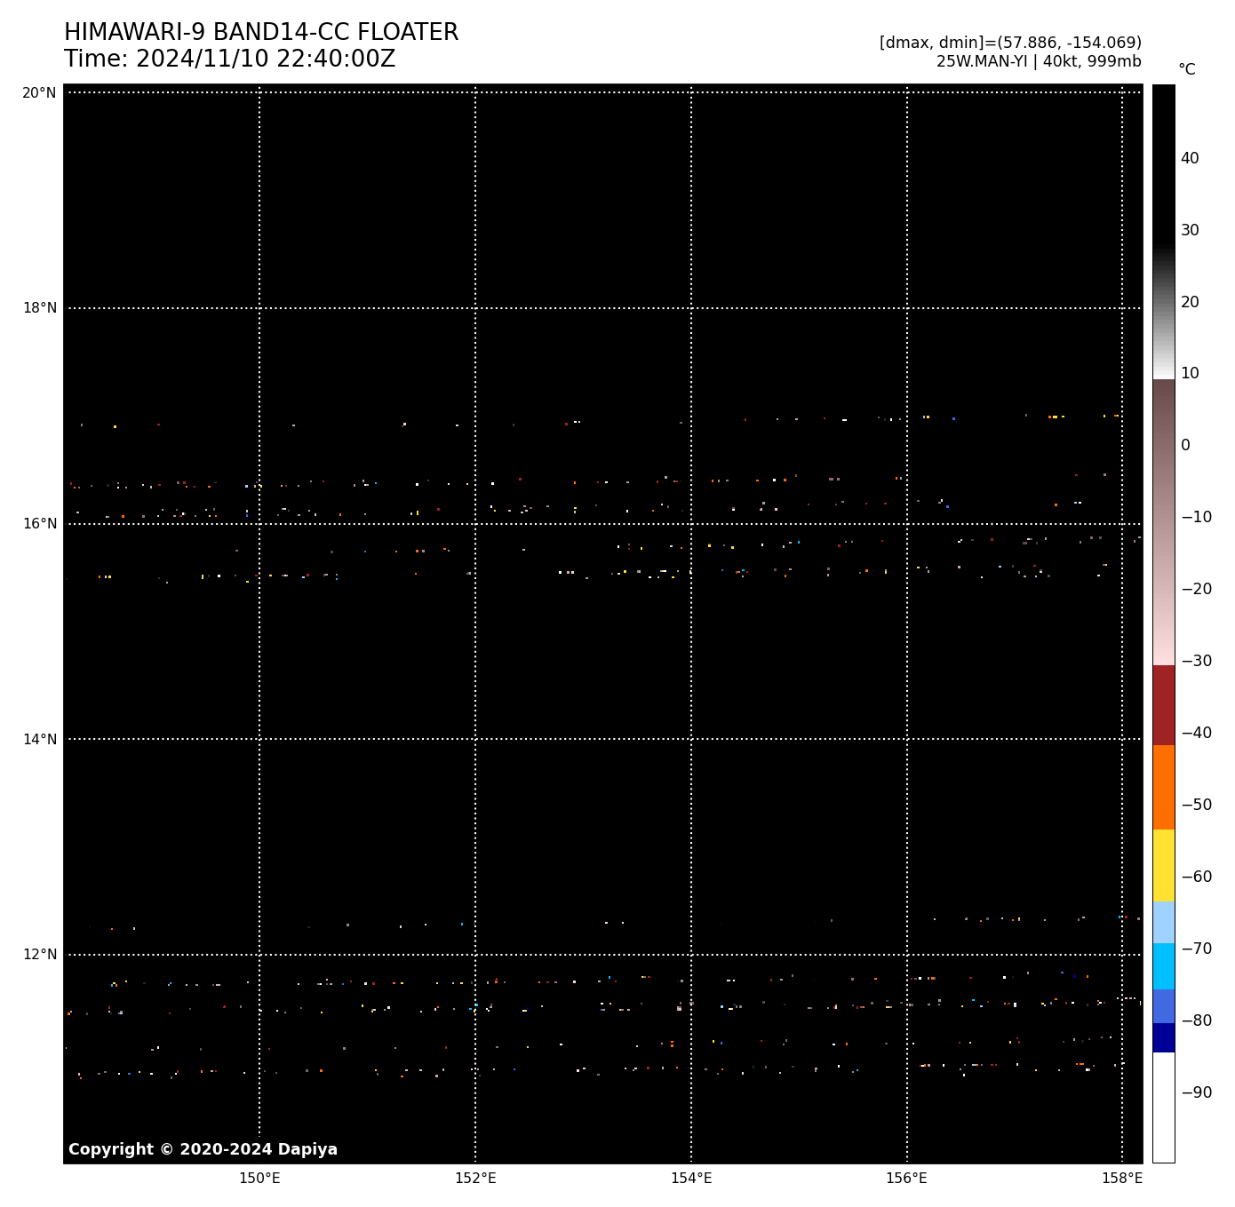Click the dmax, dmin values text
1235x1207 pixels.
pyautogui.click(x=1010, y=43)
